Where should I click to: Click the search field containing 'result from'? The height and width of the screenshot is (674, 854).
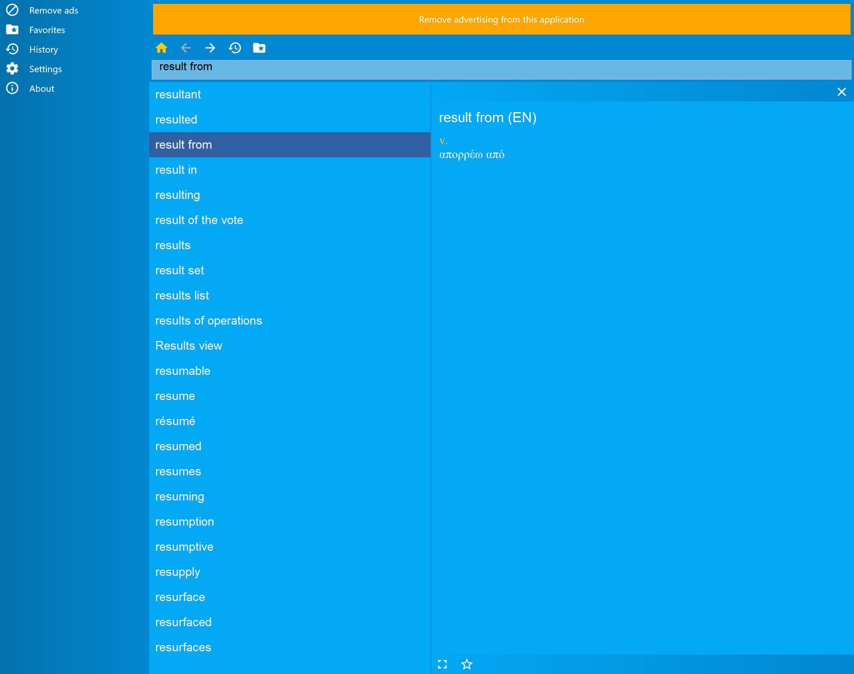501,70
